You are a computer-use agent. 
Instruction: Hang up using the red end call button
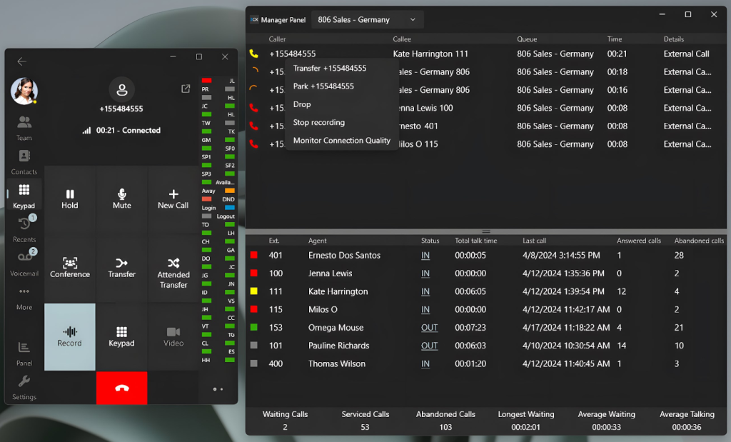click(121, 388)
